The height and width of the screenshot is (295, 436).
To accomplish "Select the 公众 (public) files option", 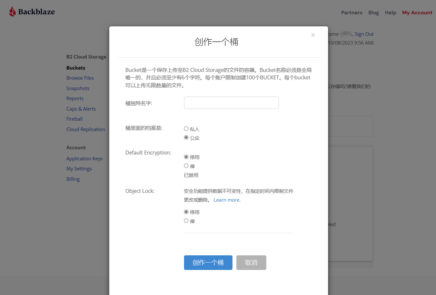I will point(186,138).
